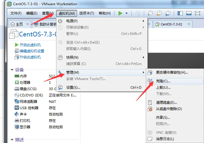Viewport: 204px width, 143px height.
Task: Click the disk cleanup icon beside 清理磁盘
Action: [150, 103]
